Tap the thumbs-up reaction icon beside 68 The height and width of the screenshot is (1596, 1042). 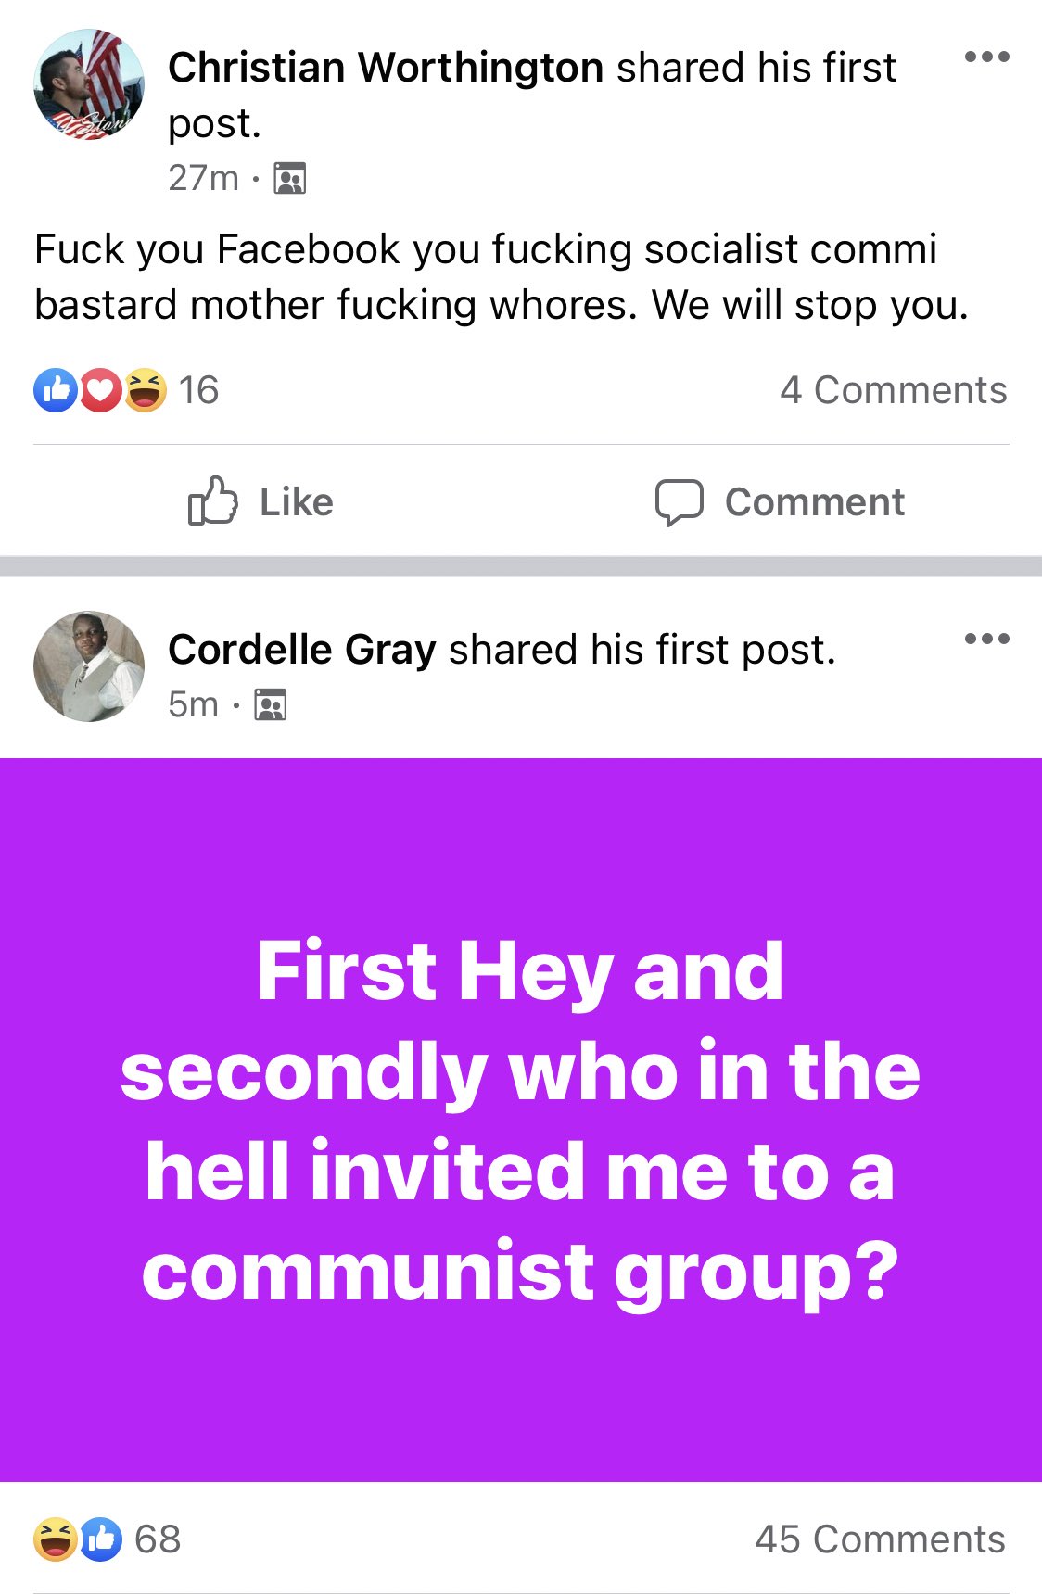pyautogui.click(x=101, y=1539)
